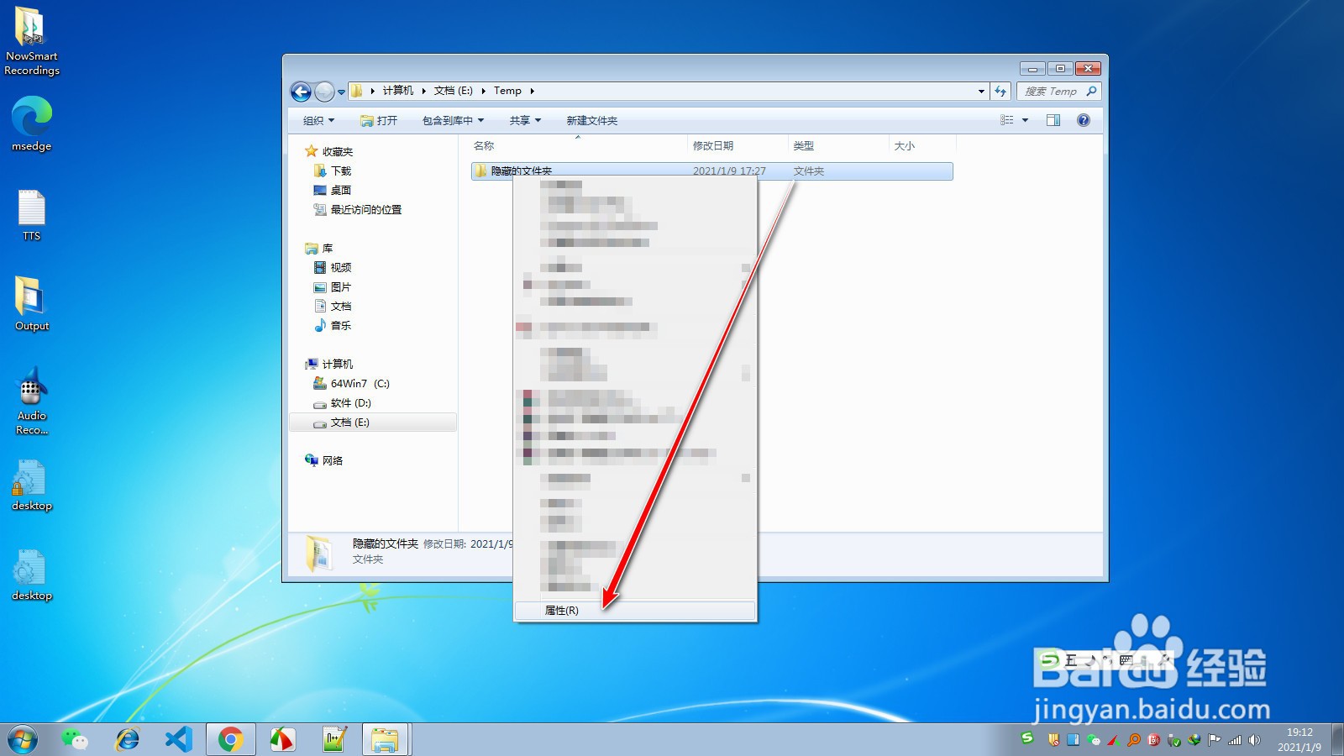
Task: Click the orange magnifier tray icon
Action: pos(1134,740)
